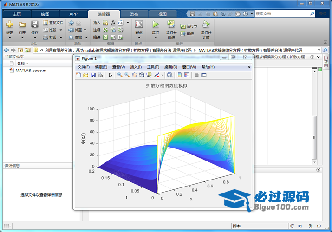
Task: Select MATLAB_code.m in the current folder
Action: click(x=31, y=71)
